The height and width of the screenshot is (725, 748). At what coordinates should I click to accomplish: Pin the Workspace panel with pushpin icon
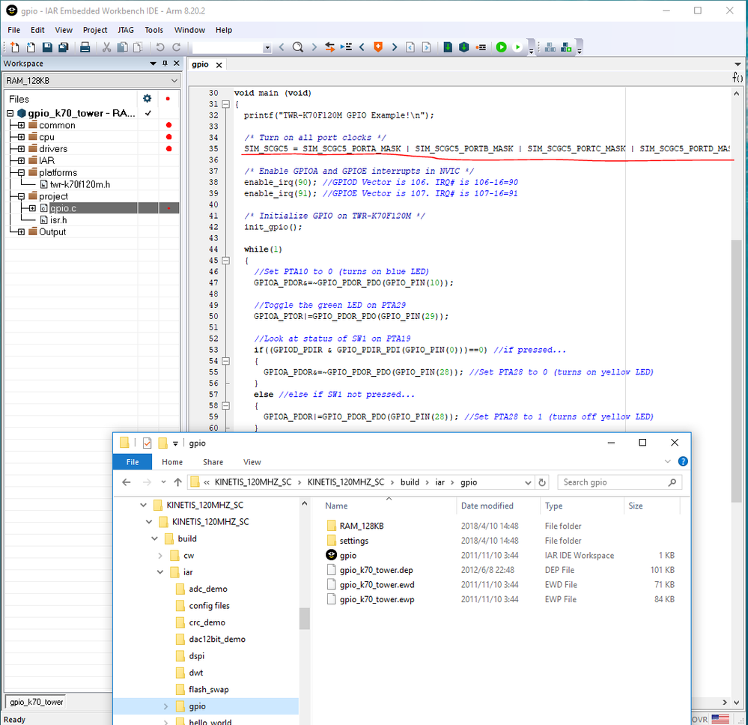(x=165, y=64)
